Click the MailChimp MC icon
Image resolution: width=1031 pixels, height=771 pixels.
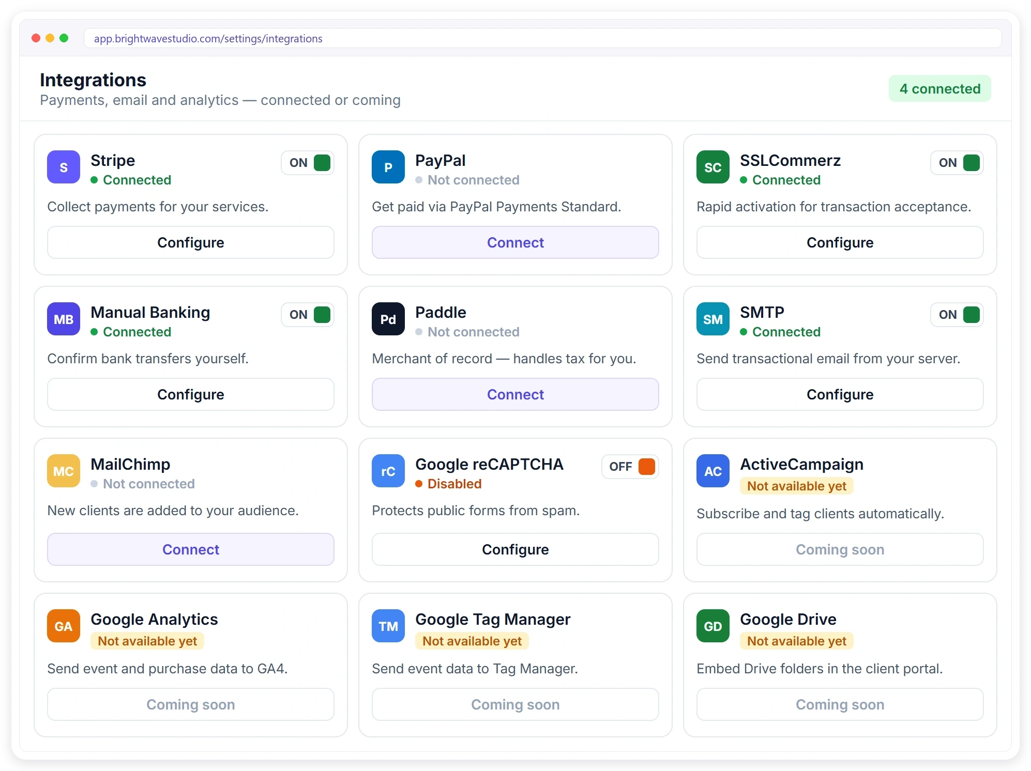(x=64, y=471)
